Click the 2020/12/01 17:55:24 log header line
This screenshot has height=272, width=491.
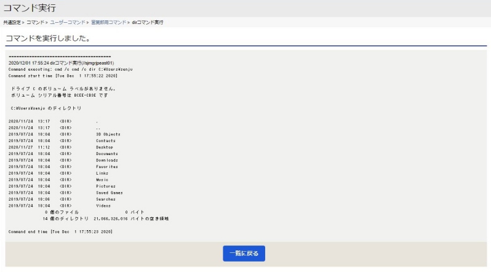[x=62, y=63]
